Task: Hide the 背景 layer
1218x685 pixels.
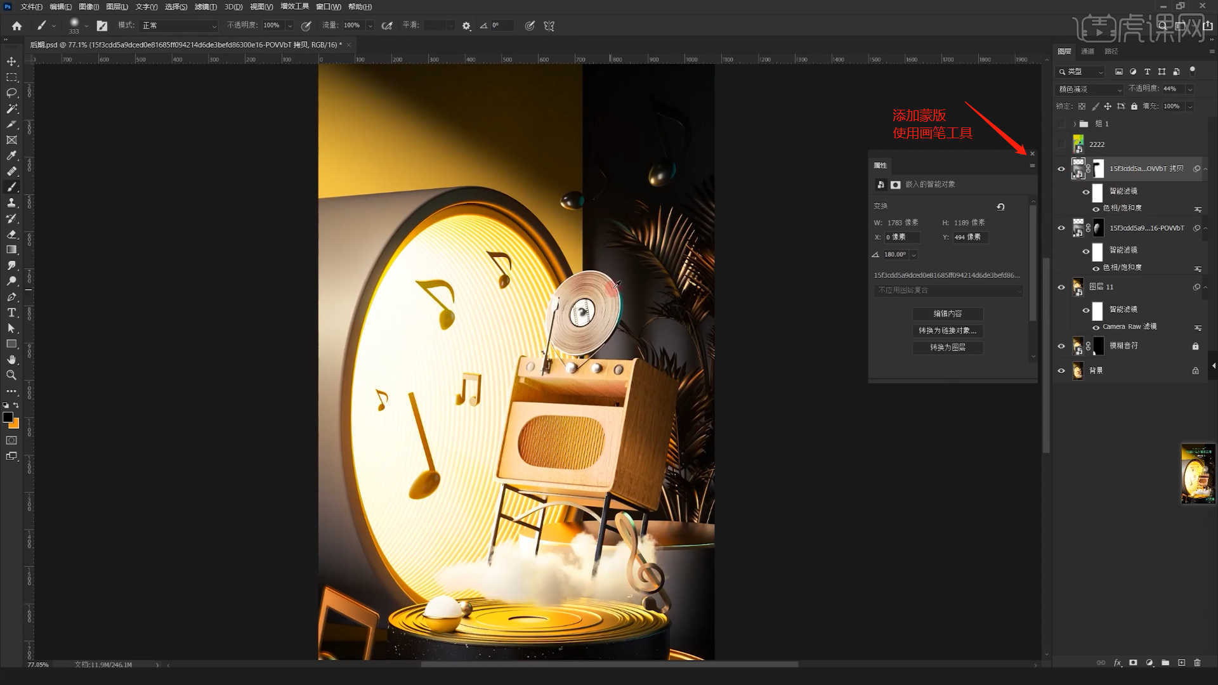Action: point(1061,370)
